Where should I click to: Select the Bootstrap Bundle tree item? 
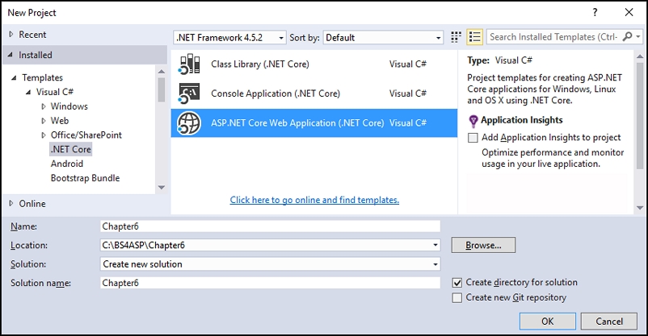(85, 178)
